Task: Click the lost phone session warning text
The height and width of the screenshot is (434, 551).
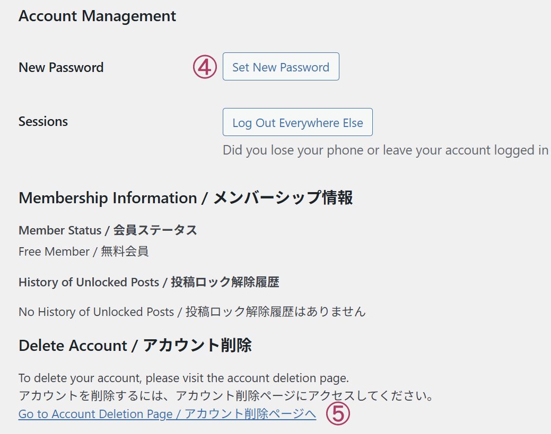Action: coord(385,150)
